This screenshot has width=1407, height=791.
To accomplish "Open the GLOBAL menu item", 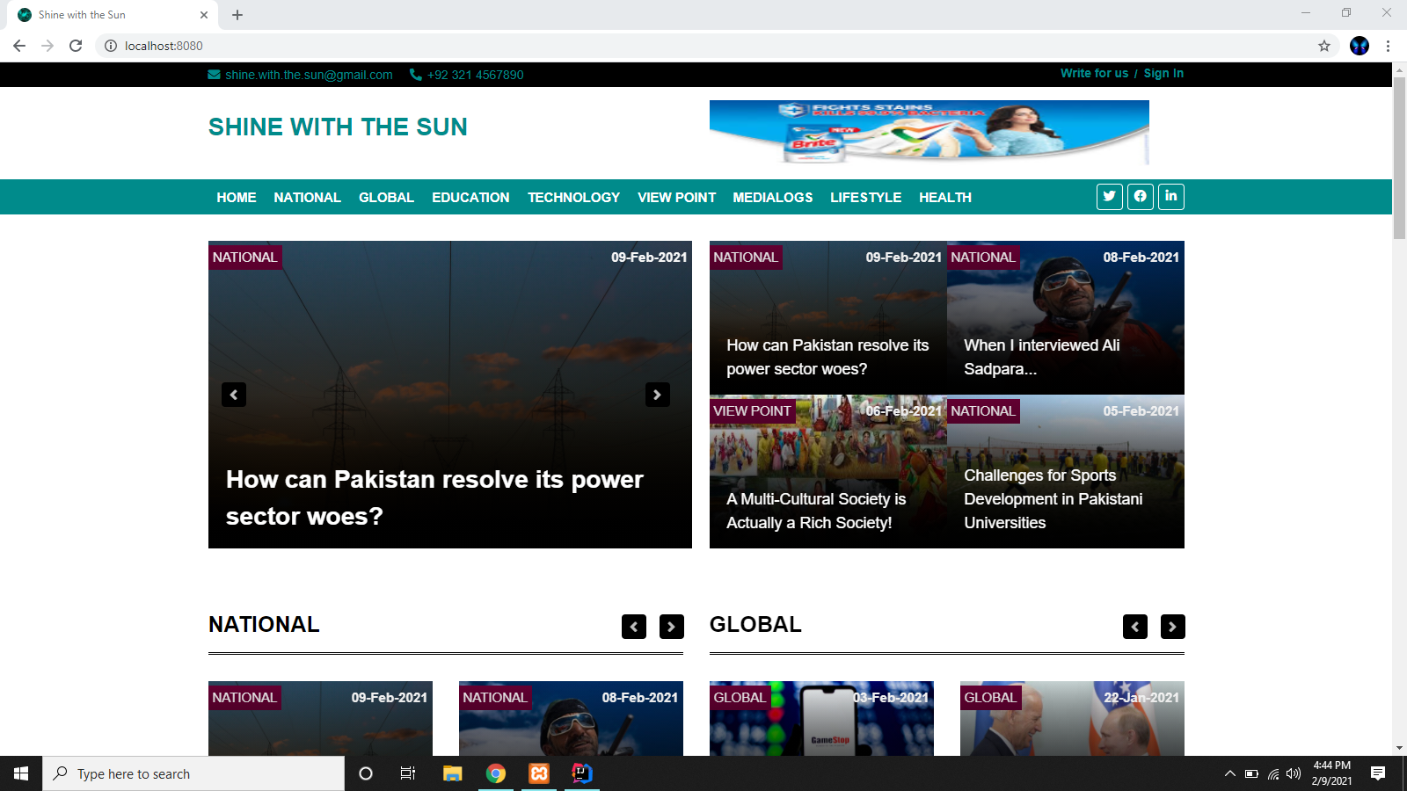I will [386, 198].
